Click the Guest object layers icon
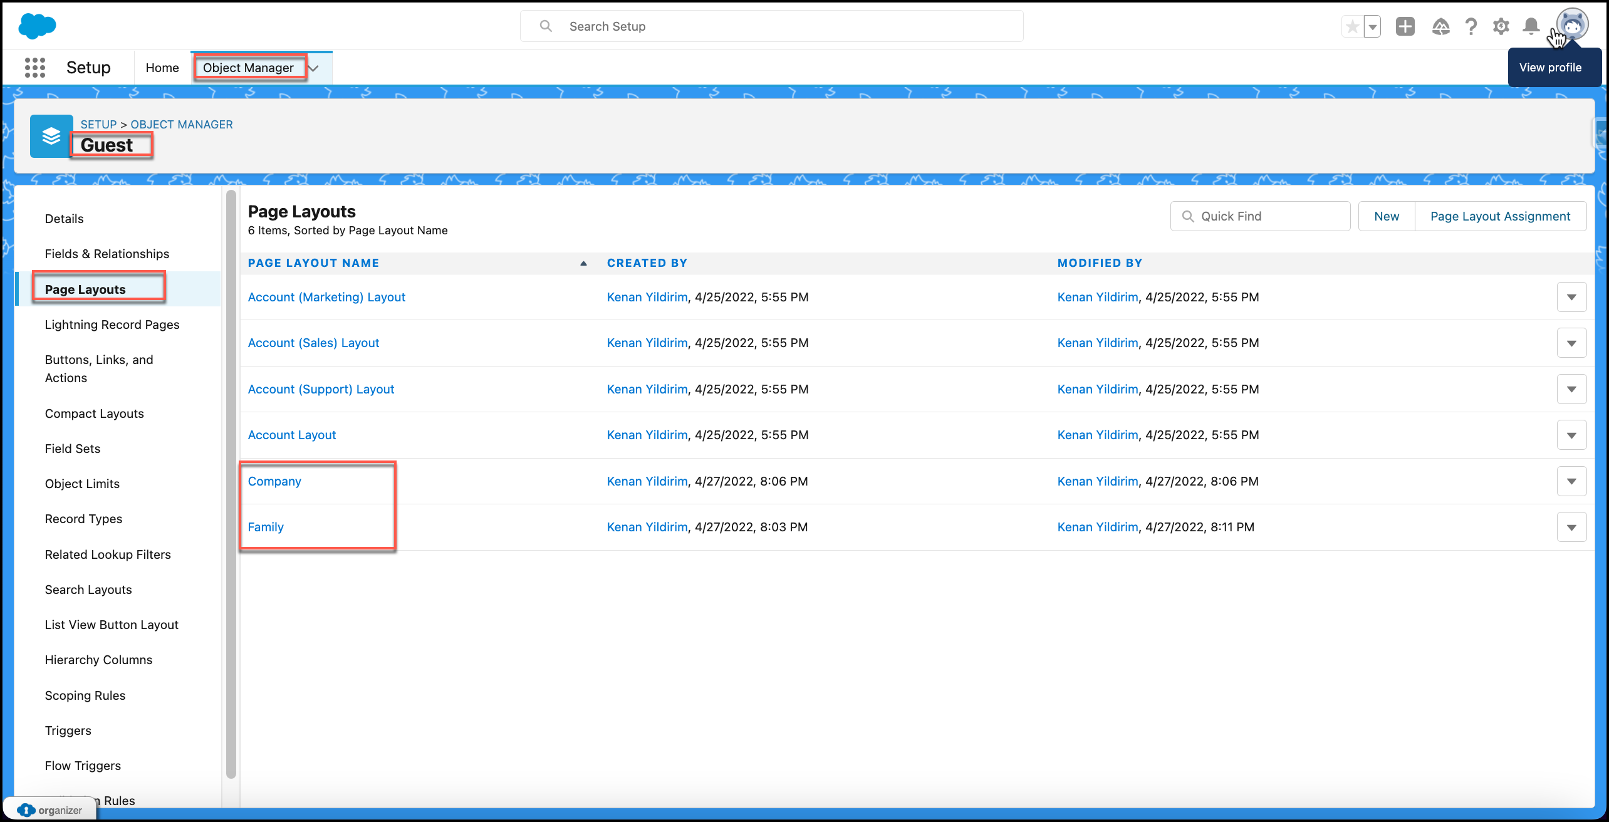 pos(51,136)
